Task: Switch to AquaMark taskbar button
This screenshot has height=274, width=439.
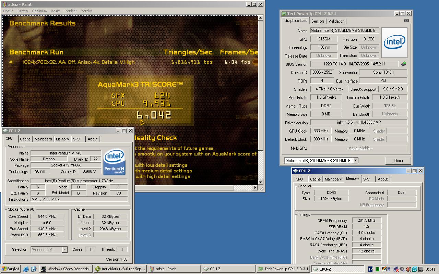Action: click(120, 269)
